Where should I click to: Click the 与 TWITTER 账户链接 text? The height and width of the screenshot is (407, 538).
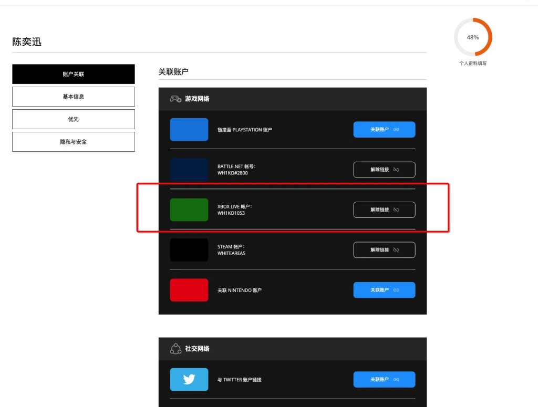click(x=240, y=380)
